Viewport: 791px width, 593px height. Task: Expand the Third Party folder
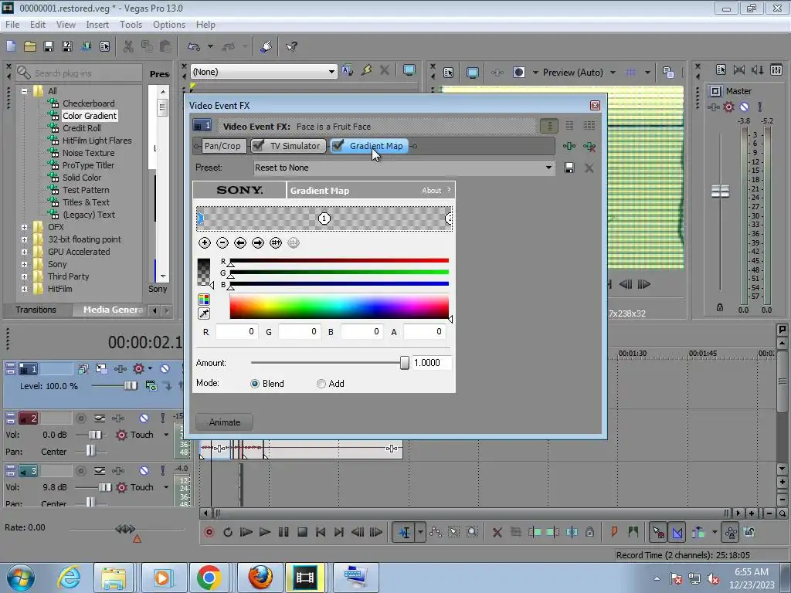(24, 277)
